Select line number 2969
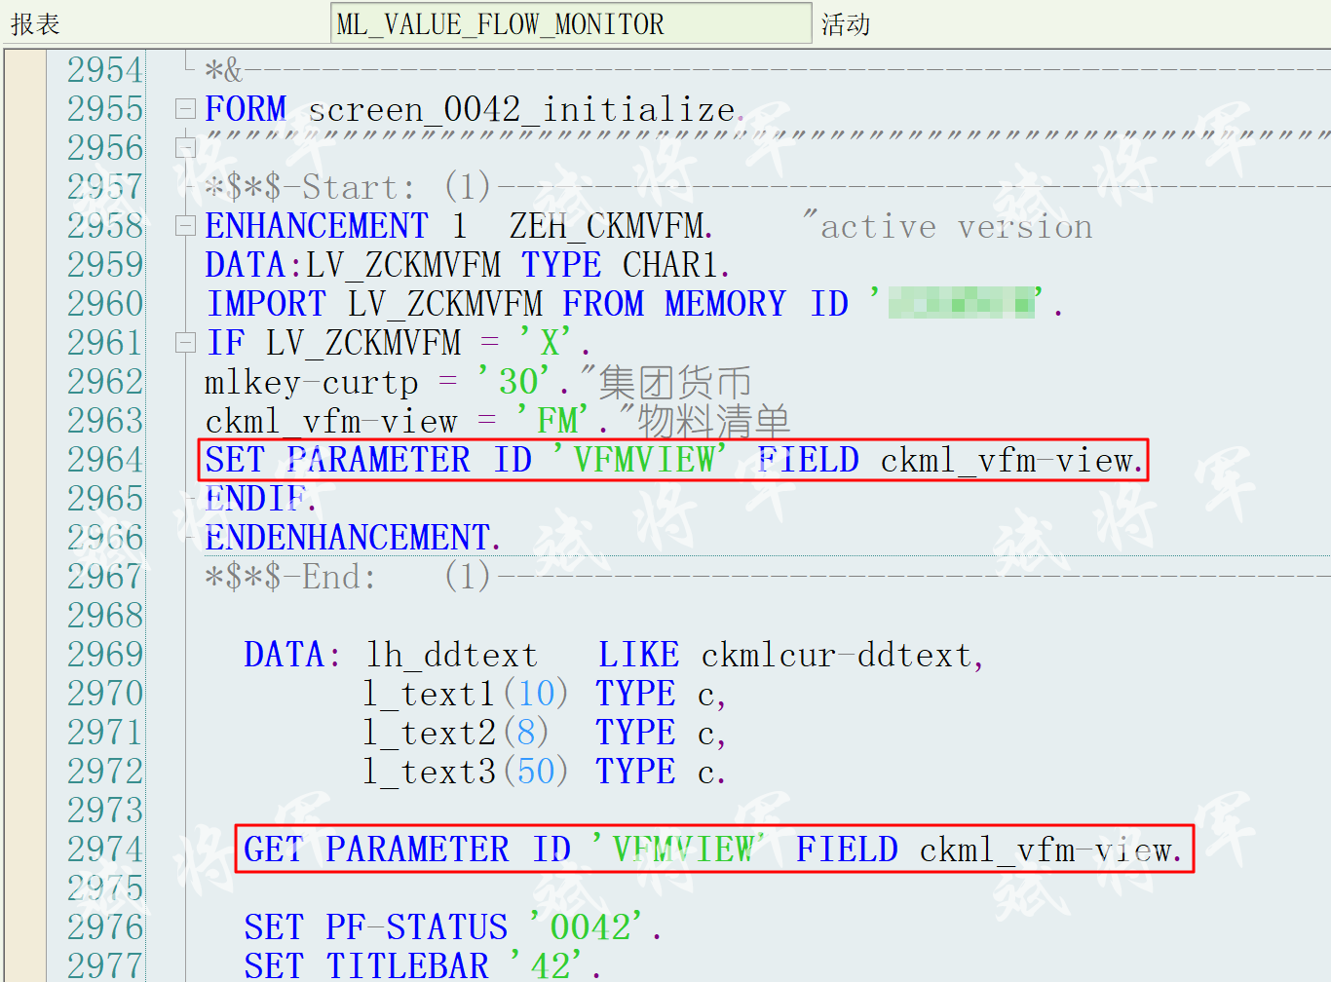The image size is (1331, 982). (104, 655)
